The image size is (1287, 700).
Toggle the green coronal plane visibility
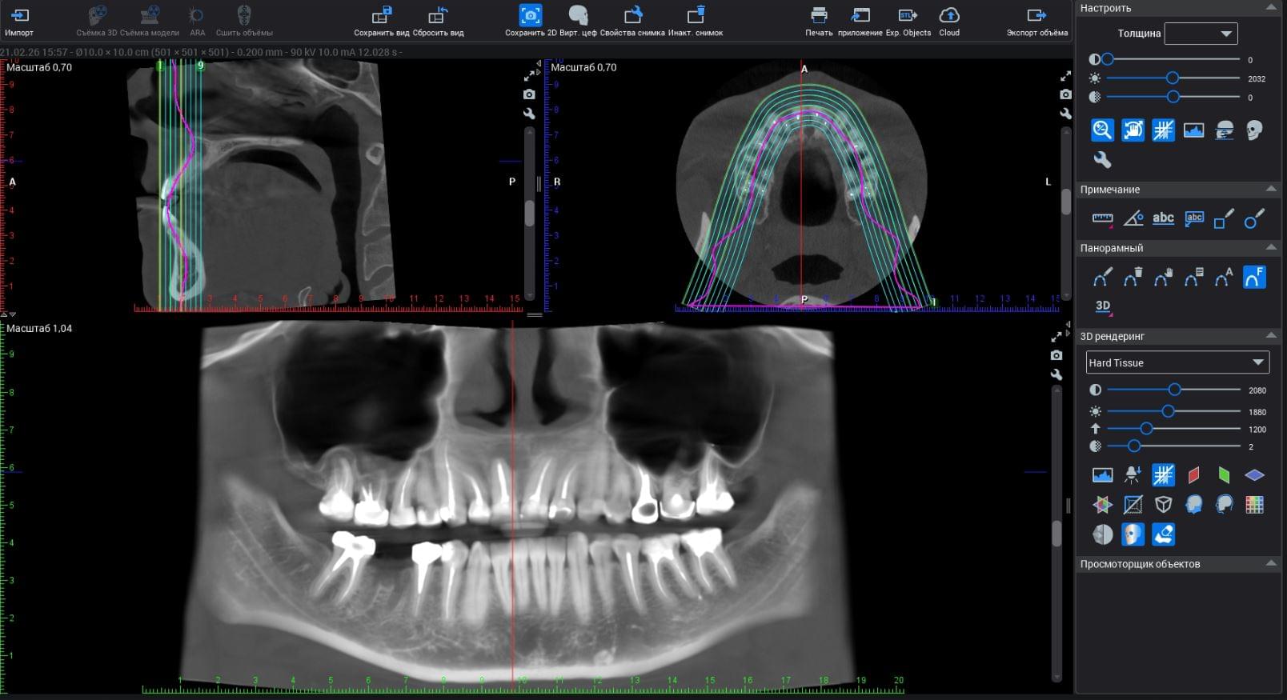pos(1224,475)
